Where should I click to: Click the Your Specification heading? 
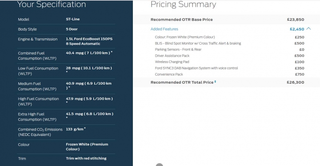(52, 4)
